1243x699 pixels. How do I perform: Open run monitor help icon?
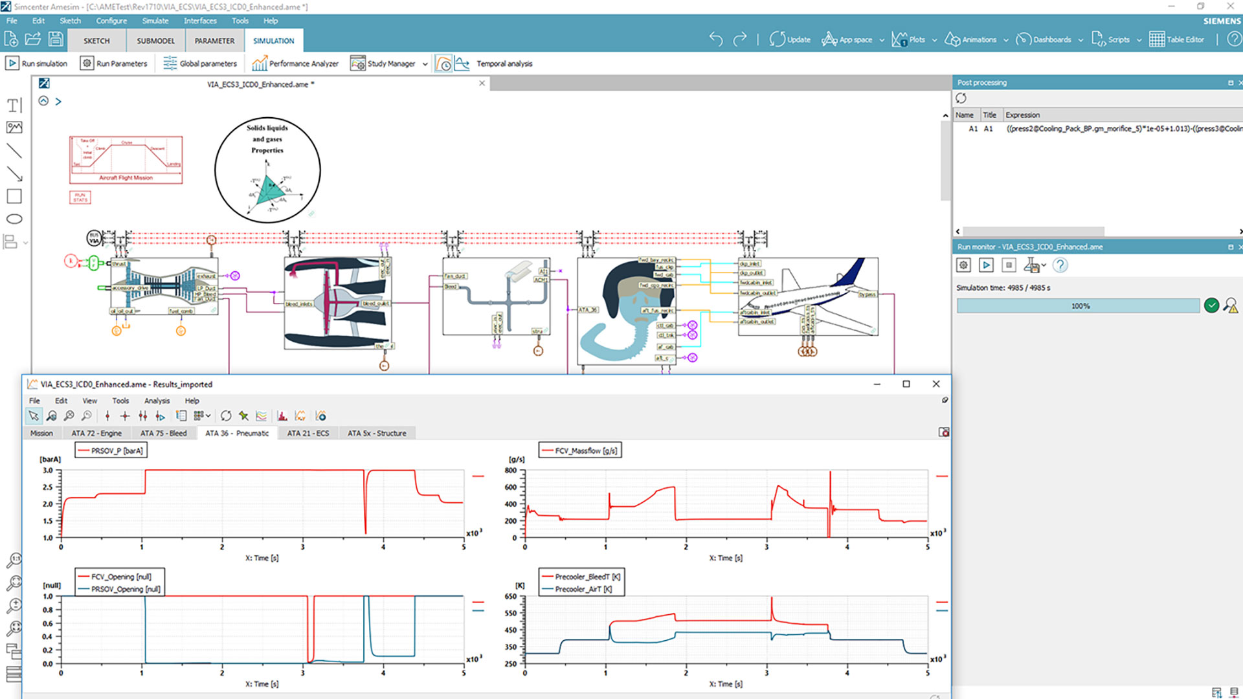[1060, 265]
